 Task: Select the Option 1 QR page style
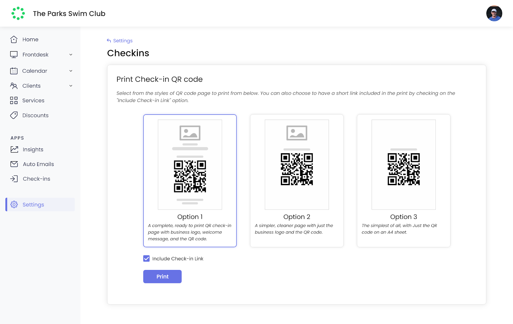190,180
